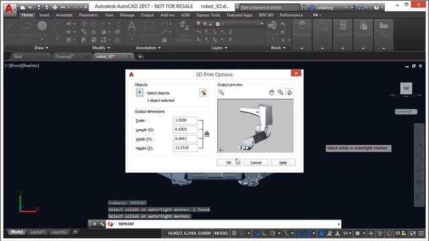Click the Autodesk Exchange X icon
The image size is (429, 241).
coord(353,7)
